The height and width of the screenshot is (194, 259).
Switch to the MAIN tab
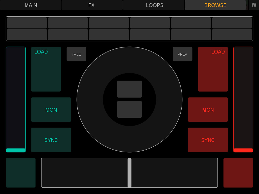31,5
